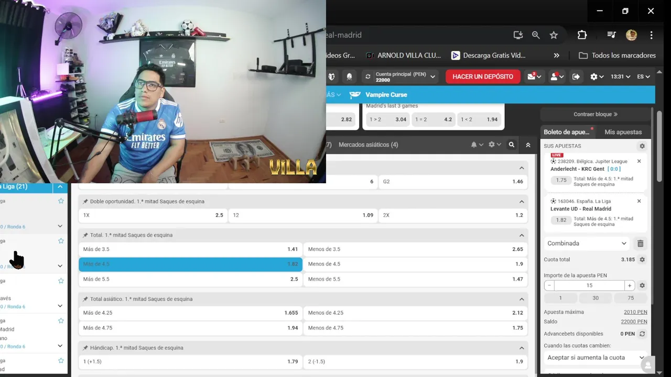Unpin Doble oportunidad market pin
Viewport: 671px width, 377px height.
pyautogui.click(x=85, y=202)
